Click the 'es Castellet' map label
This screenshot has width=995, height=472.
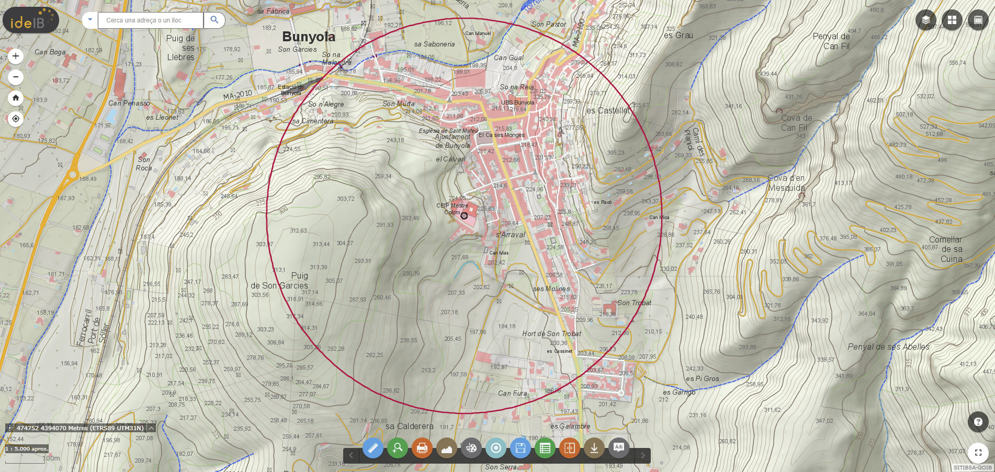point(608,110)
